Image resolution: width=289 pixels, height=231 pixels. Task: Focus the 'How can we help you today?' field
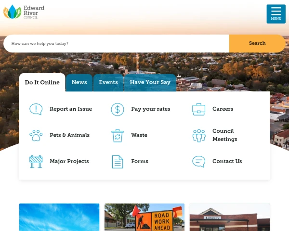116,43
